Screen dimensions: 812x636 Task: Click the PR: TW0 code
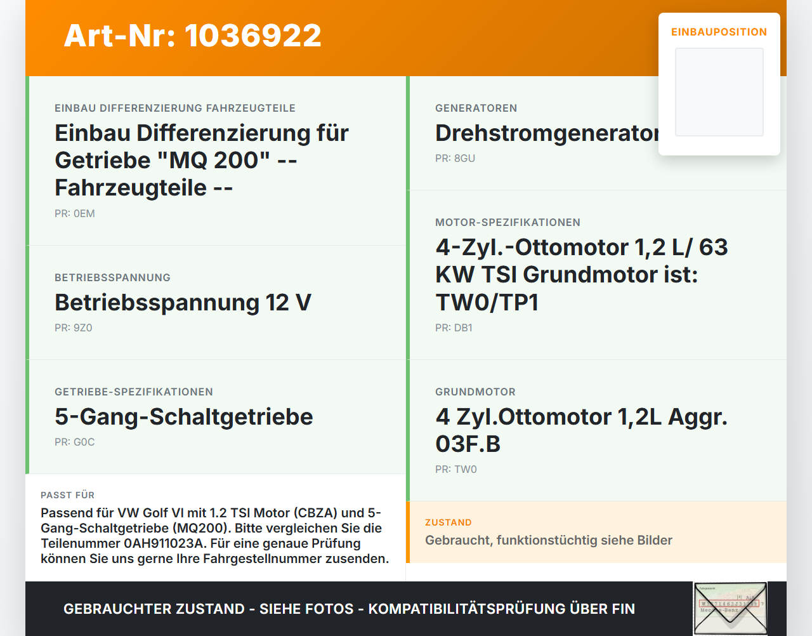(x=456, y=470)
